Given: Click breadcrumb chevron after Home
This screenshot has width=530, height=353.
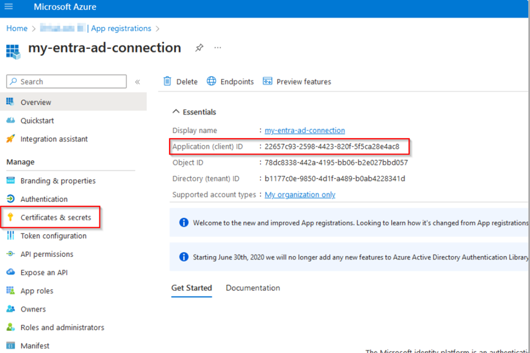Looking at the screenshot, I should point(34,29).
